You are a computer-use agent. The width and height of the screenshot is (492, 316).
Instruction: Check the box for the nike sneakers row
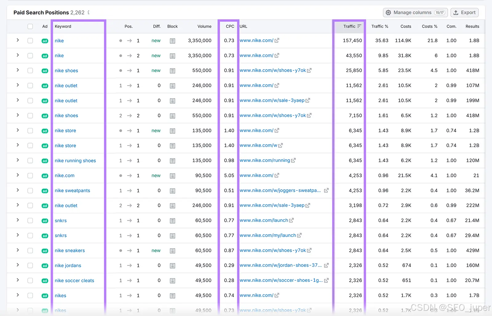(30, 251)
